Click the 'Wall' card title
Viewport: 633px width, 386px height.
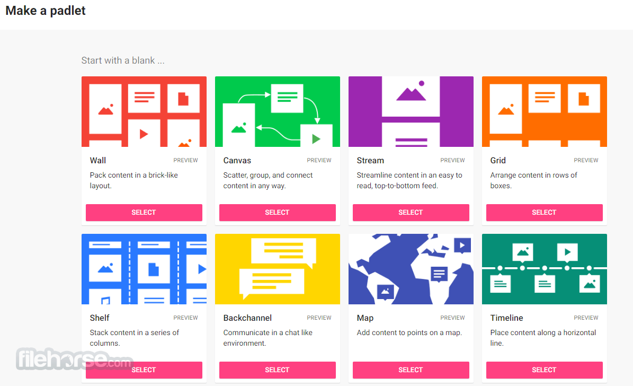point(97,161)
